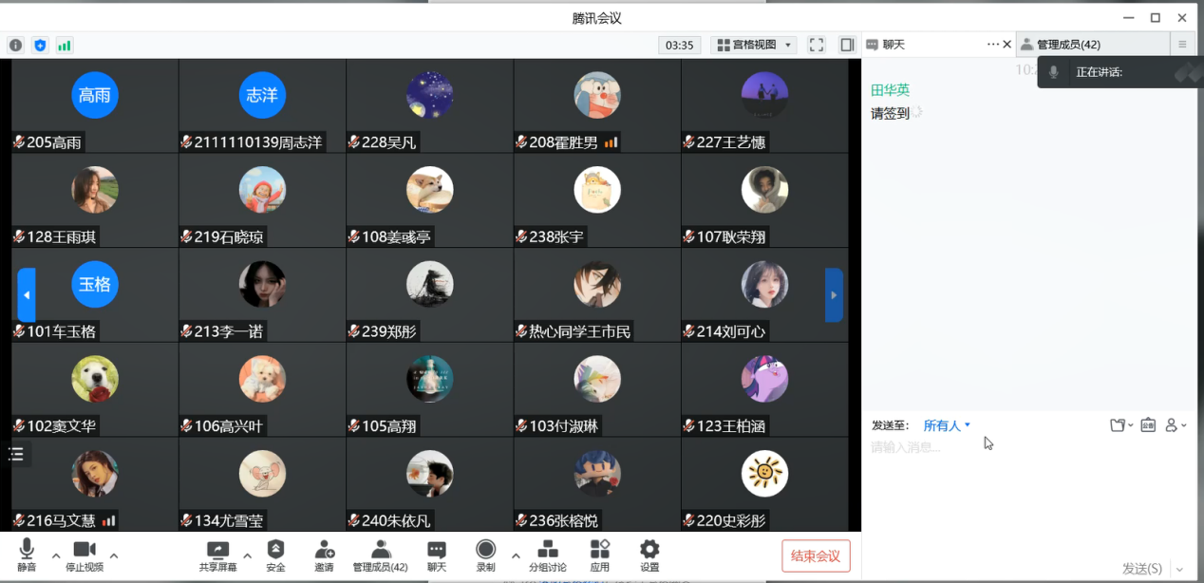Enter full screen using the top bar icon
Image resolution: width=1204 pixels, height=583 pixels.
[817, 45]
